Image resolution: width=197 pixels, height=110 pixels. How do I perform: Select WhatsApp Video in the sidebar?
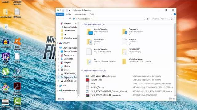(70, 38)
